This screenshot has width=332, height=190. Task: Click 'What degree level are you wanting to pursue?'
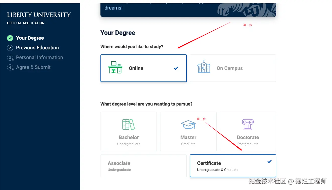point(146,104)
